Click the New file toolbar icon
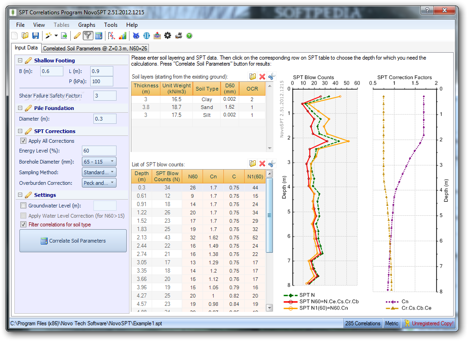Viewport: 468px width, 341px height. (14, 36)
